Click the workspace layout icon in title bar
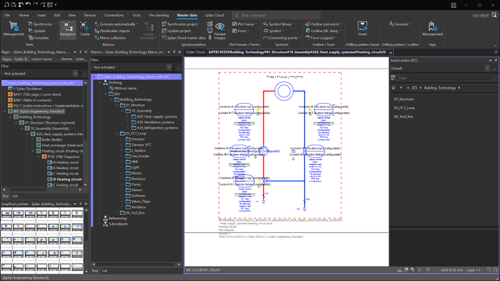Image resolution: width=500 pixels, height=281 pixels. (453, 5)
